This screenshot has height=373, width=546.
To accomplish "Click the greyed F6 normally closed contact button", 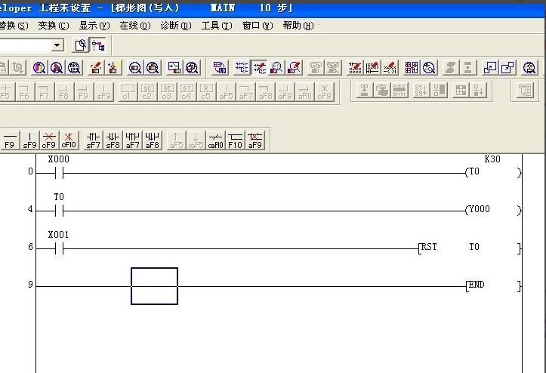I will (x=24, y=92).
